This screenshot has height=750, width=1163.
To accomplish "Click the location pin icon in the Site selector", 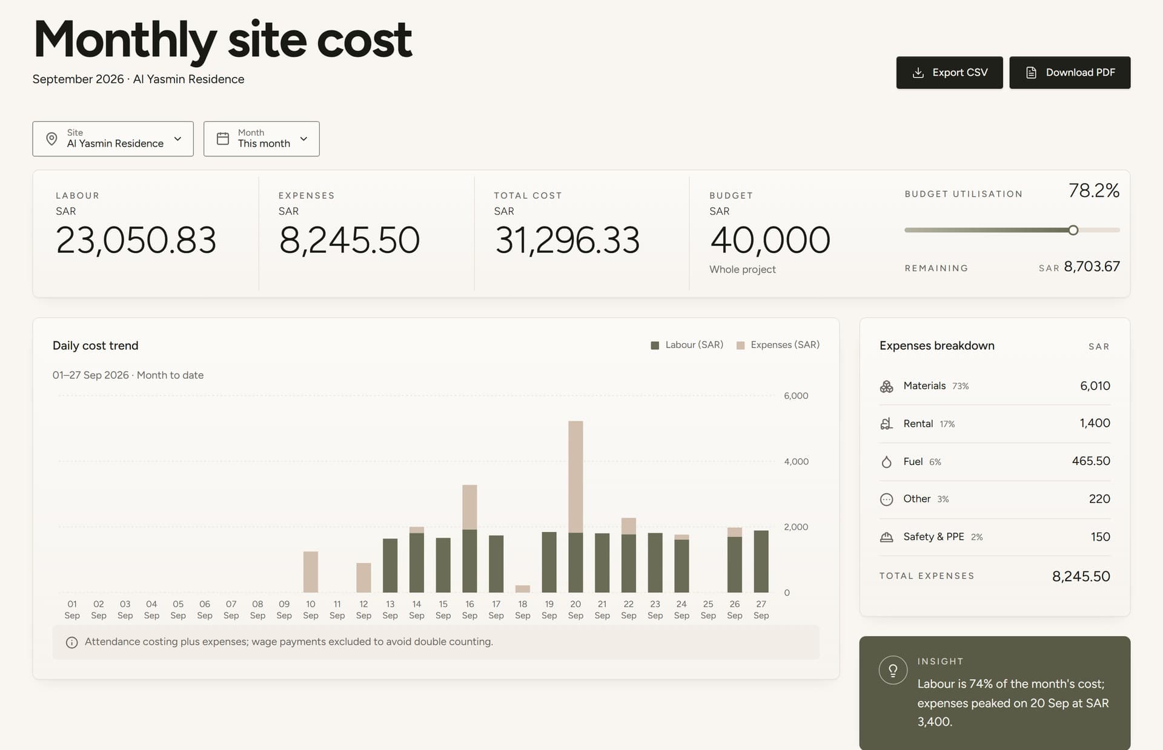I will coord(52,139).
